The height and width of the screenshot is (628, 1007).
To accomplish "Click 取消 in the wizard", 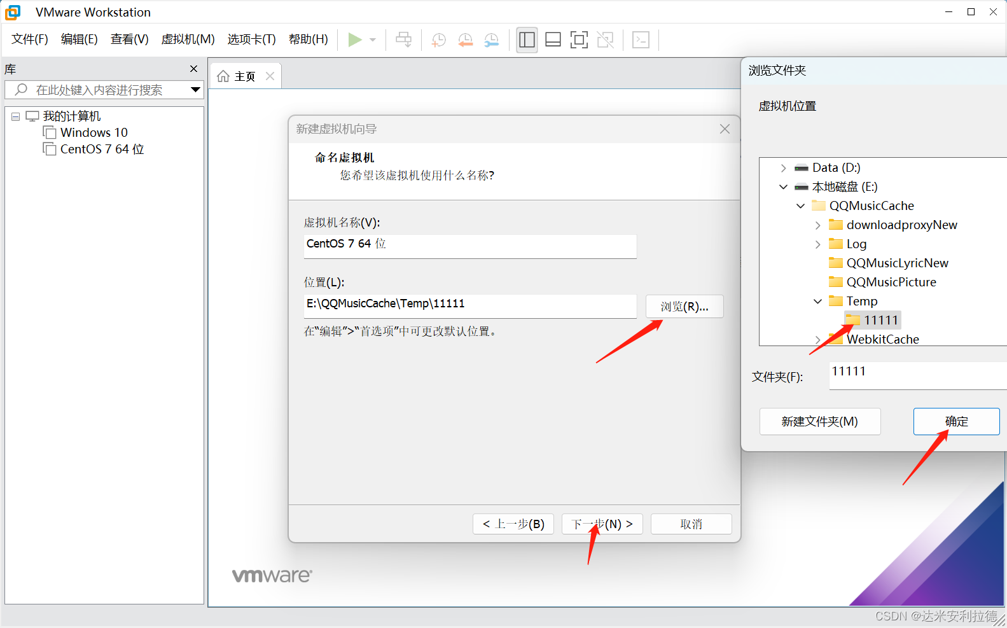I will [x=691, y=524].
